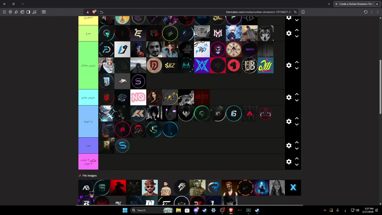
Task: Show hidden system tray icons
Action: (325, 210)
